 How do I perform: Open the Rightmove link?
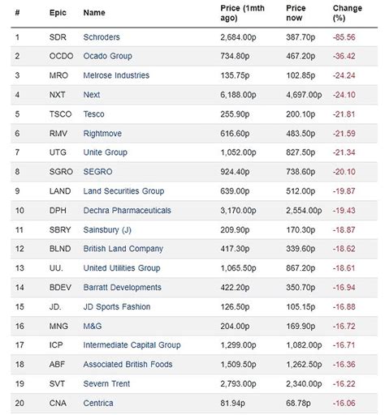pyautogui.click(x=102, y=134)
